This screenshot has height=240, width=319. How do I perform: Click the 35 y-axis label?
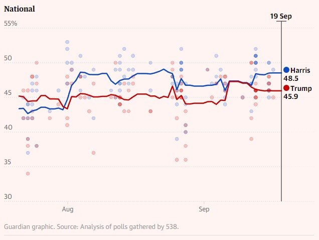tap(8, 162)
